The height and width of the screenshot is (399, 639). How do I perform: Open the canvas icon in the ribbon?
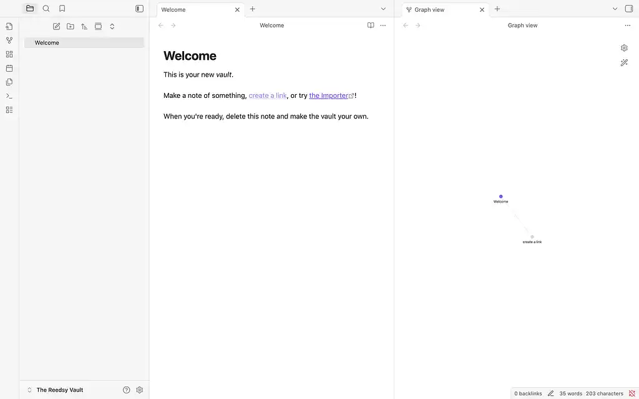pos(9,54)
